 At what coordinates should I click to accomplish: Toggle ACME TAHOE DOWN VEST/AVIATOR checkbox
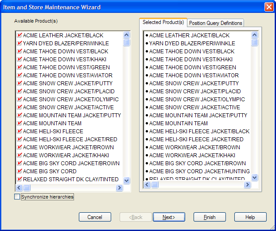[19, 76]
